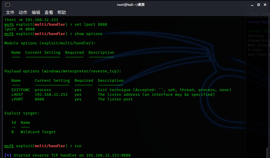This screenshot has width=270, height=158.
Task: Select the LPORT row name
Action: tap(17, 99)
